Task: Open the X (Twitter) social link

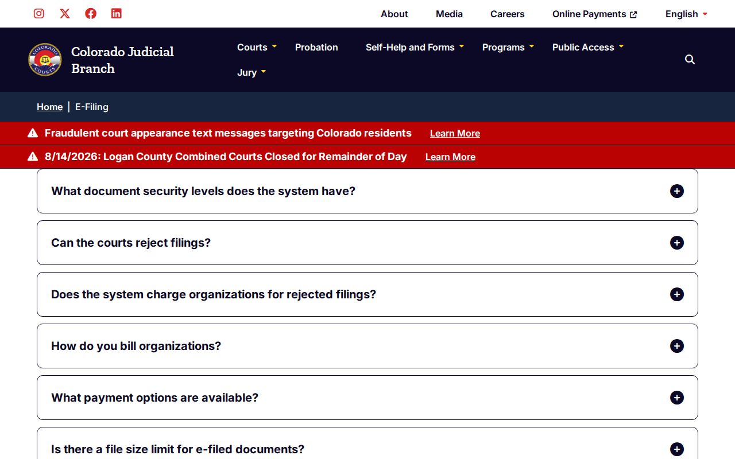Action: tap(65, 13)
